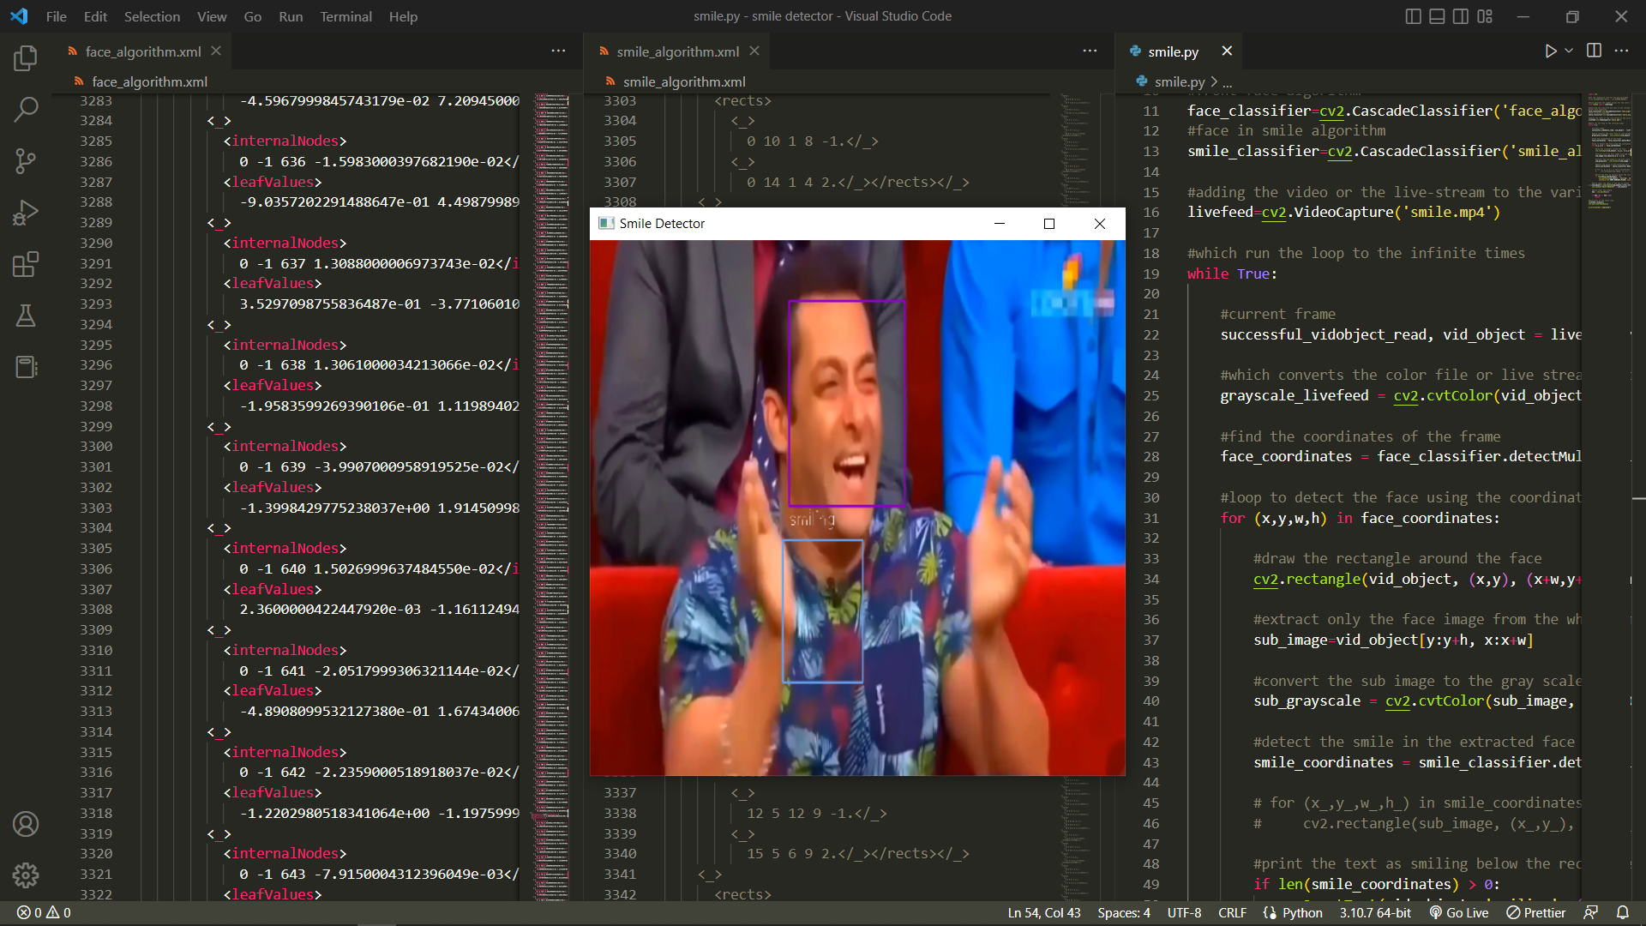Switch to the face_algorithm.xml tab

coord(142,51)
